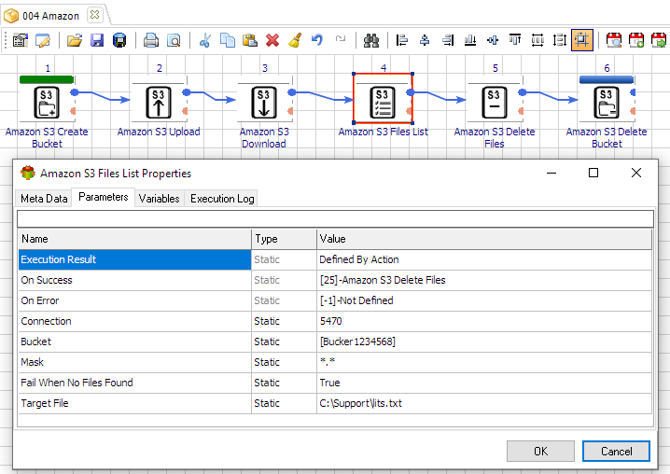Undo with the blue arrow icon
The height and width of the screenshot is (474, 670).
(317, 40)
